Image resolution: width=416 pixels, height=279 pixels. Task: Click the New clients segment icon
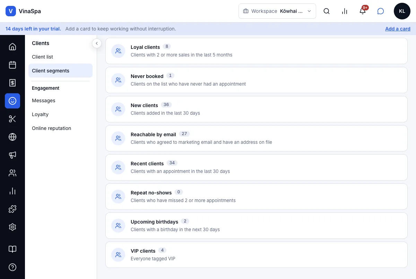click(x=118, y=109)
